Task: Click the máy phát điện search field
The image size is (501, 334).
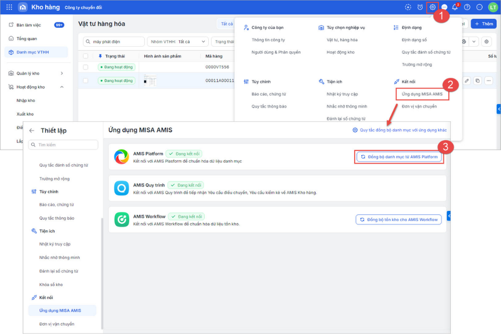Action: pyautogui.click(x=114, y=42)
